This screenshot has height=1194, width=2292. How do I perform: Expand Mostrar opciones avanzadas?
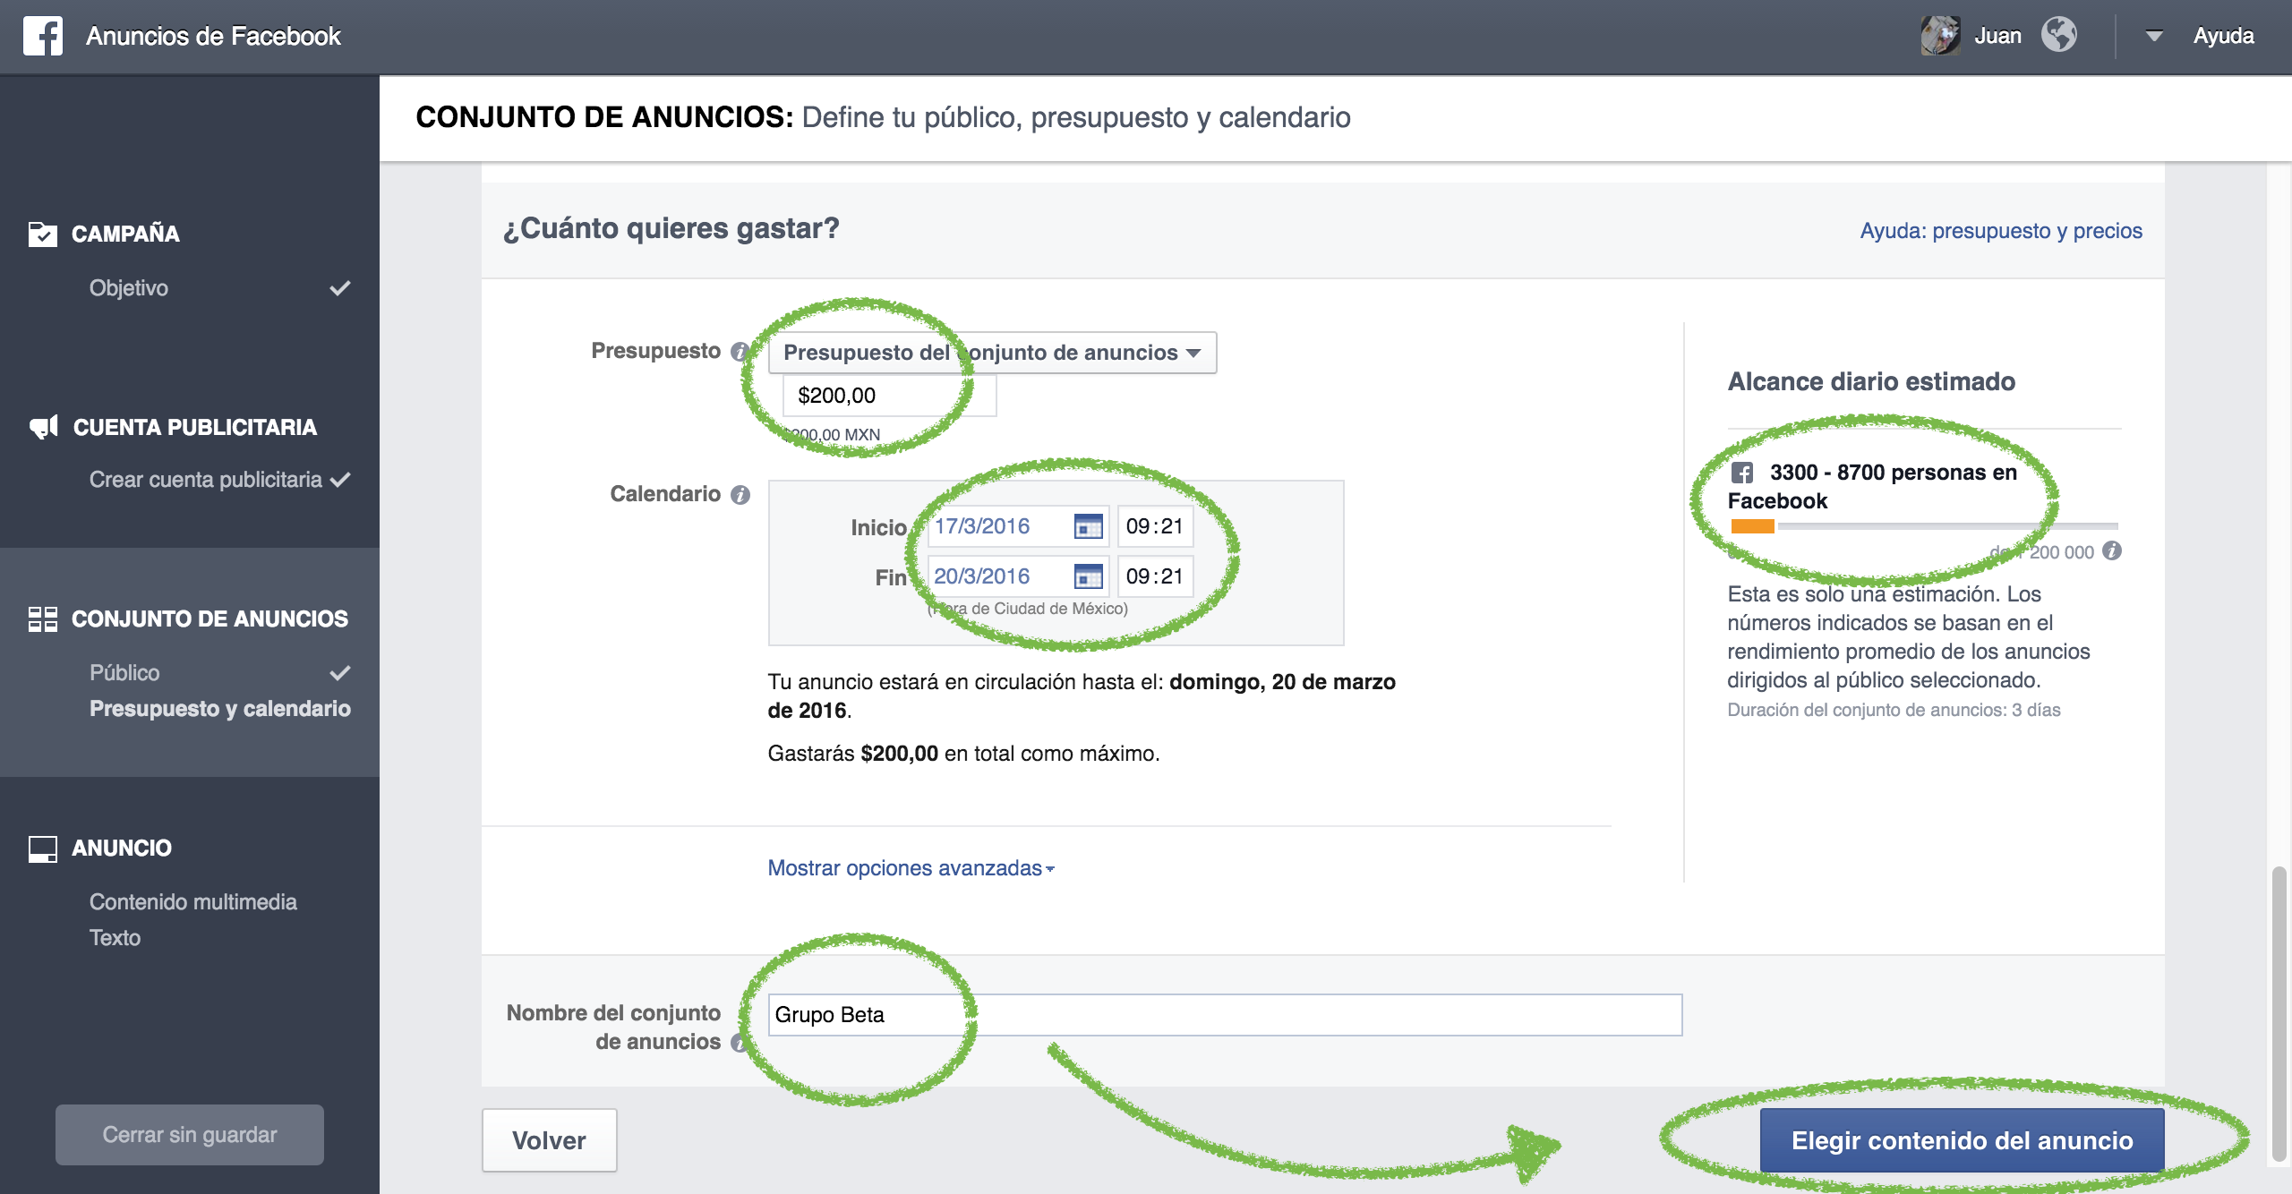(911, 868)
